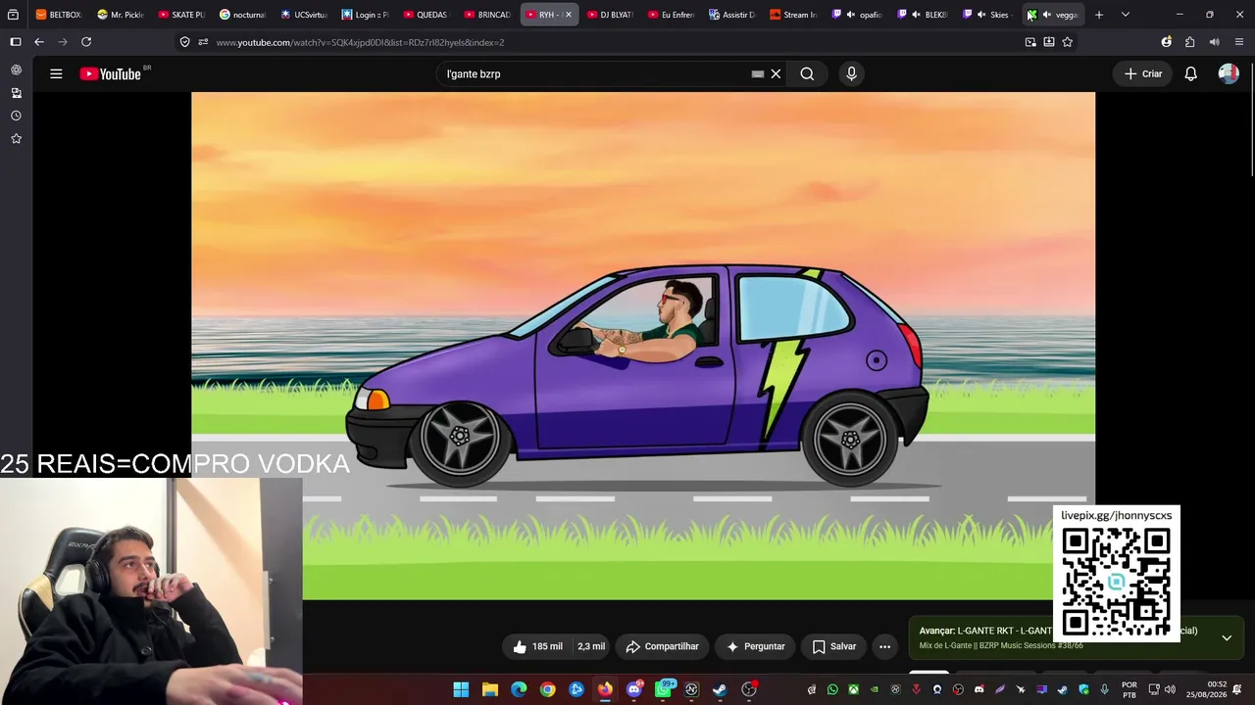Viewport: 1255px width, 705px height.
Task: Open the YouTube account avatar menu
Action: 1229,73
